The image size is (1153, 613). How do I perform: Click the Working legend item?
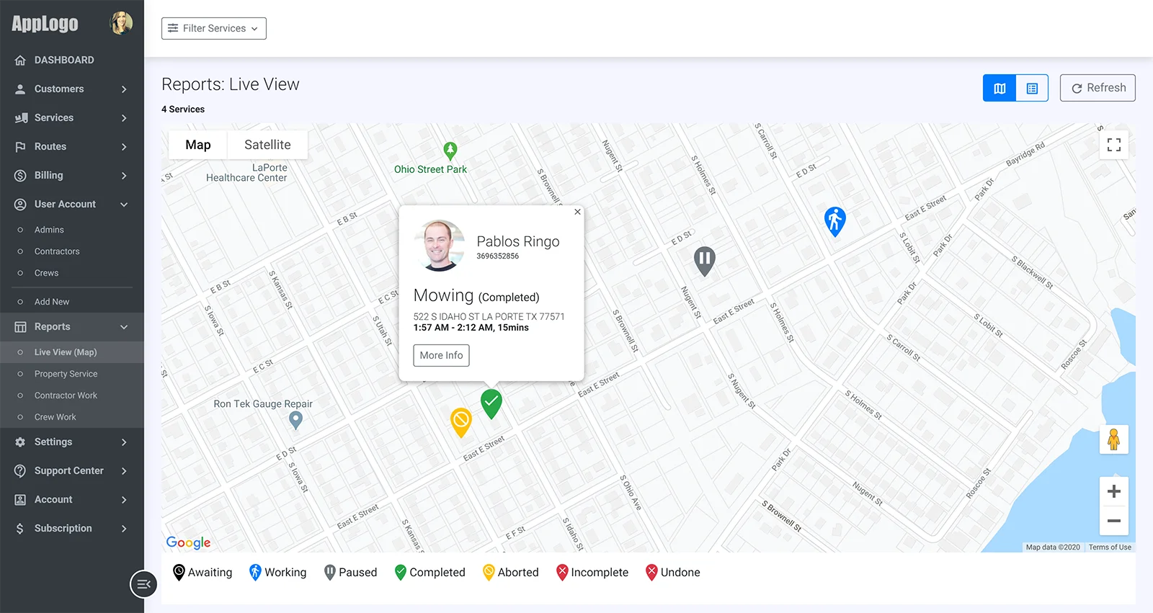click(277, 573)
